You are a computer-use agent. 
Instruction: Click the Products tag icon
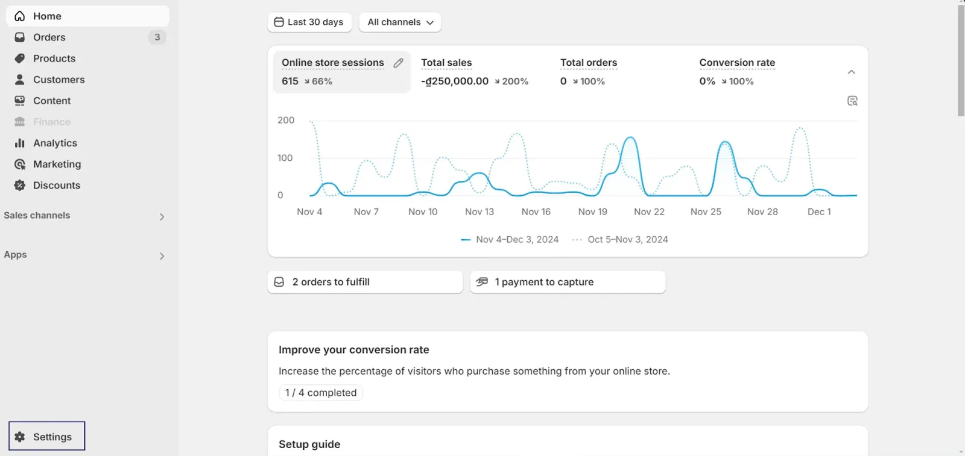tap(20, 58)
